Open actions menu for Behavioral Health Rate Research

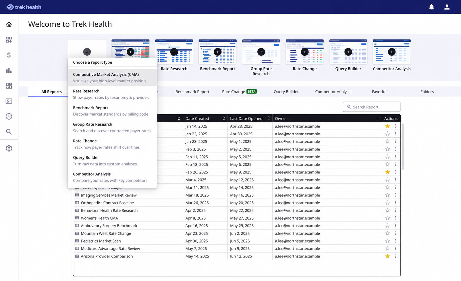(395, 210)
